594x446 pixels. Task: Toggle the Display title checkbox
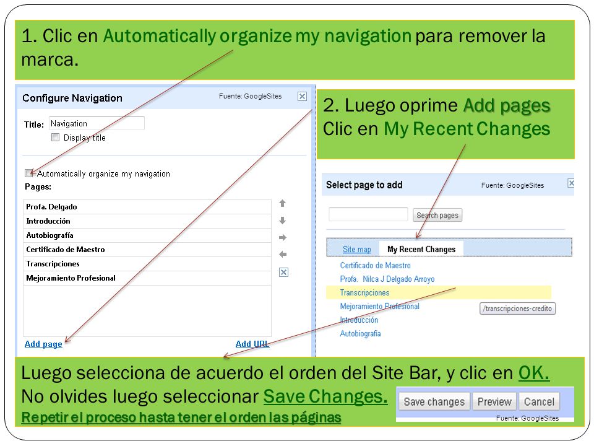tap(55, 138)
